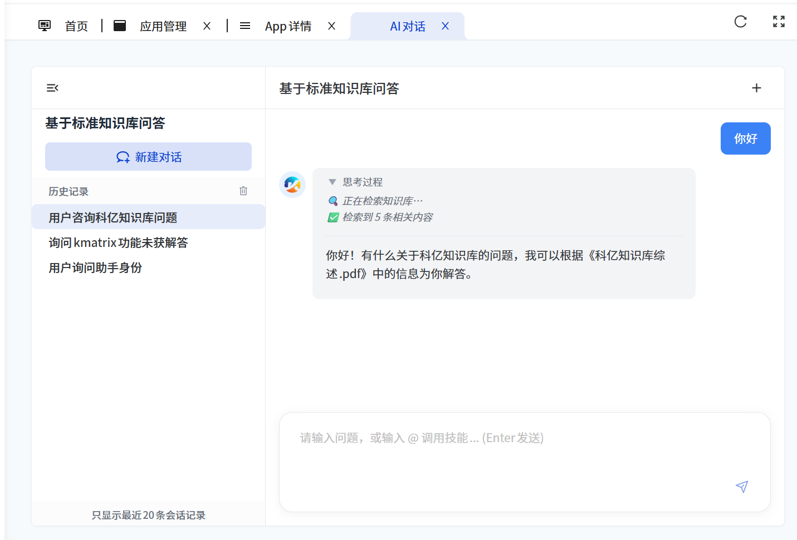797x540 pixels.
Task: Send message with the paper plane icon
Action: [741, 487]
